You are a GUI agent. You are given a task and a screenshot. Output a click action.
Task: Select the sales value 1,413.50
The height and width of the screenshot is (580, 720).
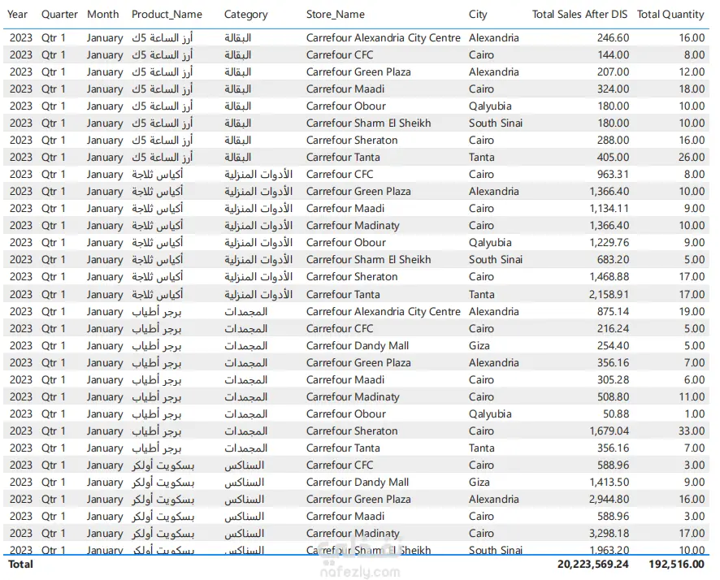[609, 482]
